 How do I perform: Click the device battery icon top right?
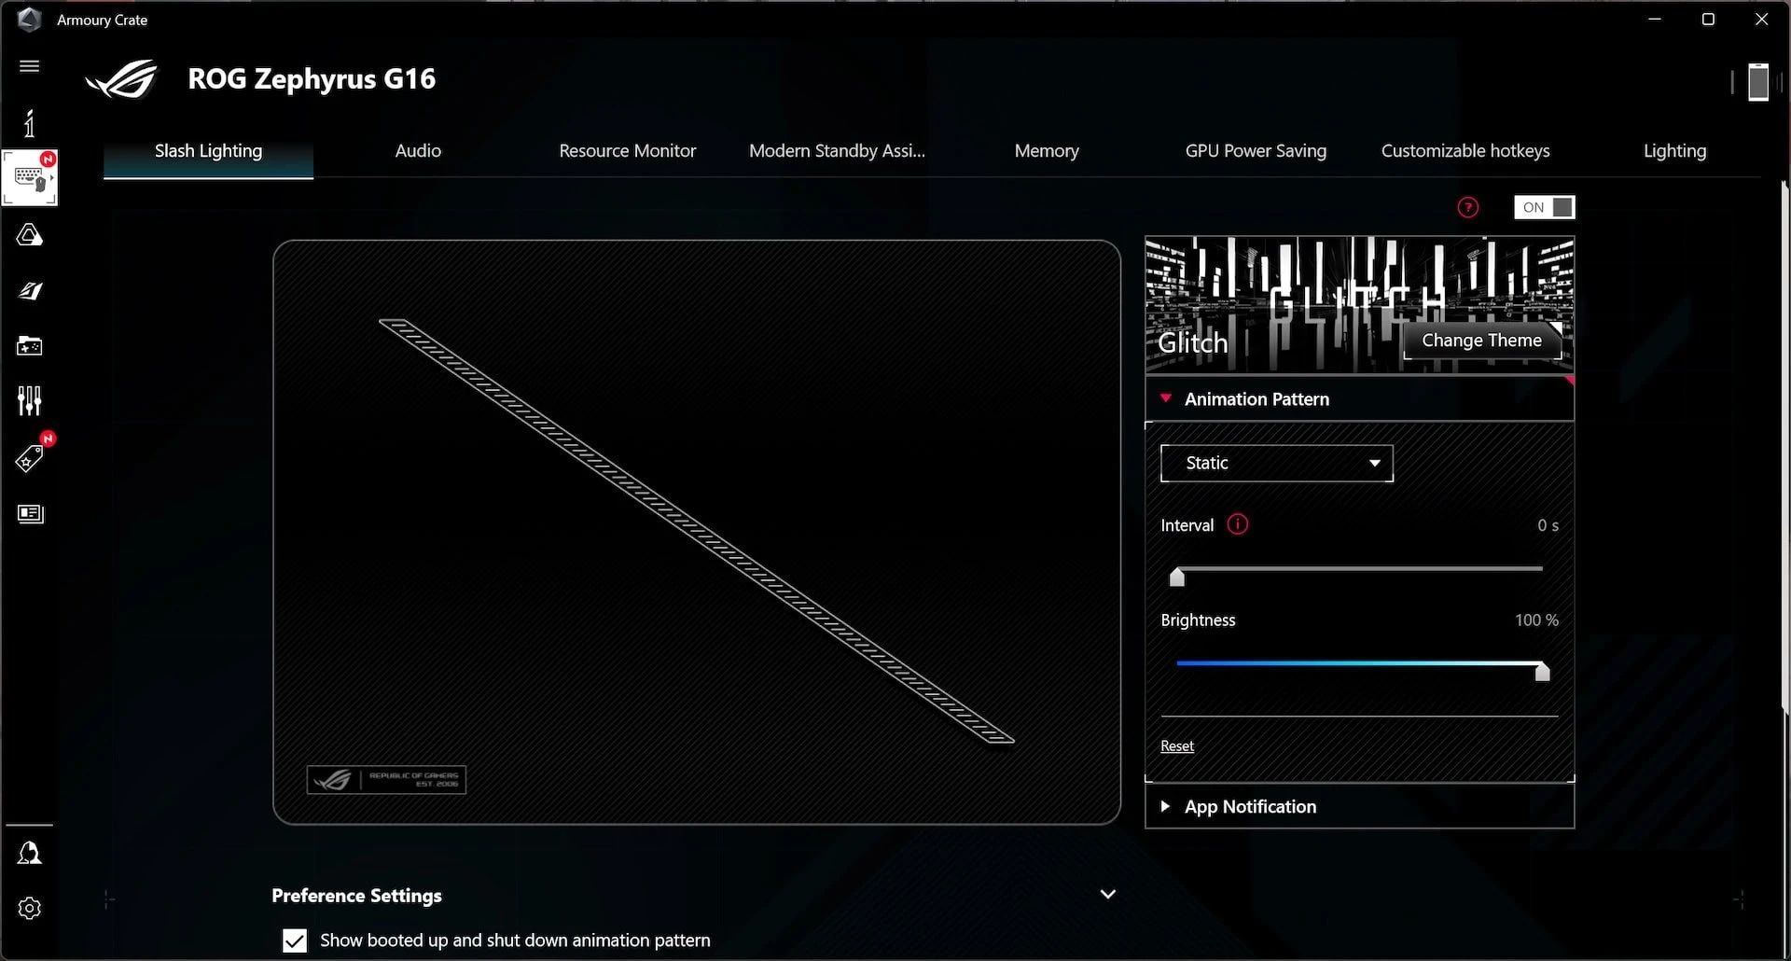[1758, 82]
